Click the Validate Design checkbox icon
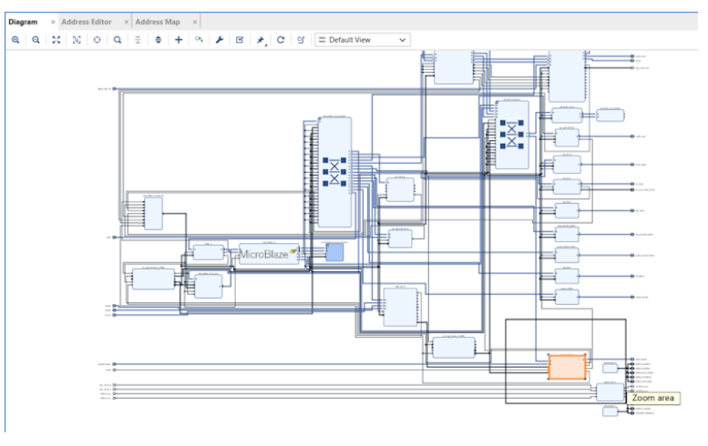708x446 pixels. tap(240, 40)
